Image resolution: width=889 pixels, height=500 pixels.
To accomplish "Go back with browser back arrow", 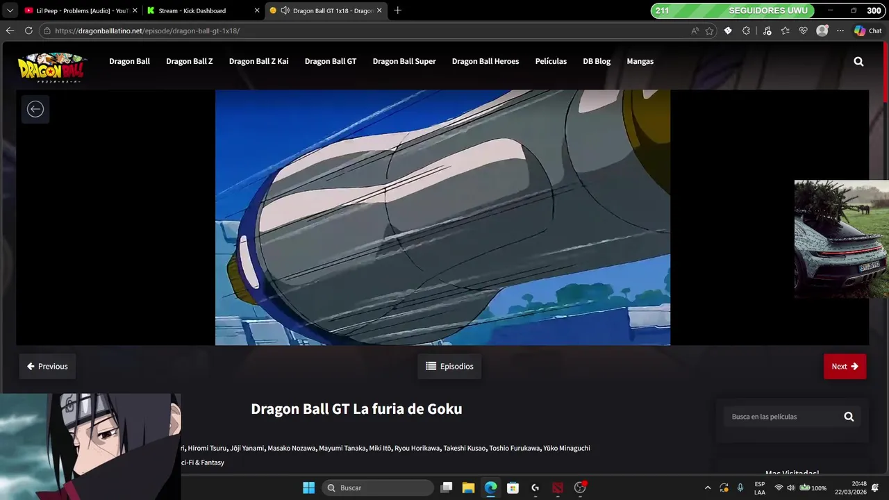I will tap(10, 31).
